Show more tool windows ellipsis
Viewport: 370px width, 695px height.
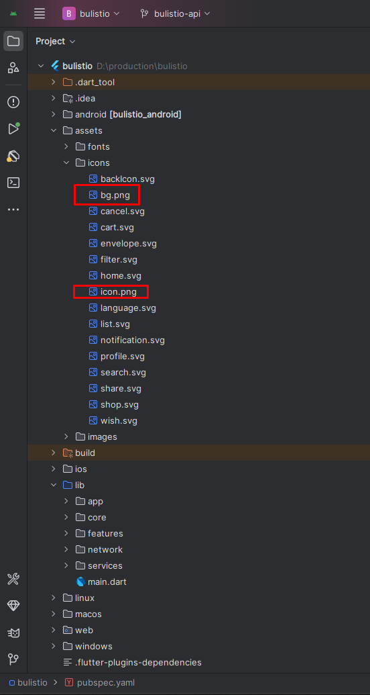[x=13, y=210]
